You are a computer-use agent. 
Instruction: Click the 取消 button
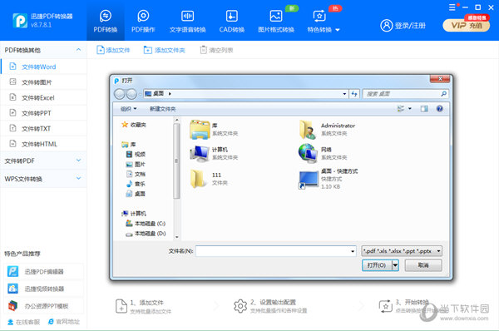click(423, 265)
